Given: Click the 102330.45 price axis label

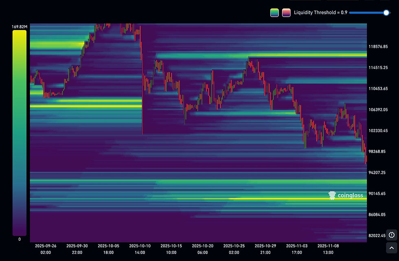Looking at the screenshot, I should pyautogui.click(x=378, y=131).
